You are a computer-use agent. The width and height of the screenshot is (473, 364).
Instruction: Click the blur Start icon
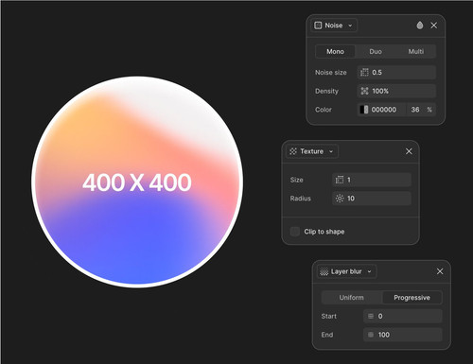point(371,317)
